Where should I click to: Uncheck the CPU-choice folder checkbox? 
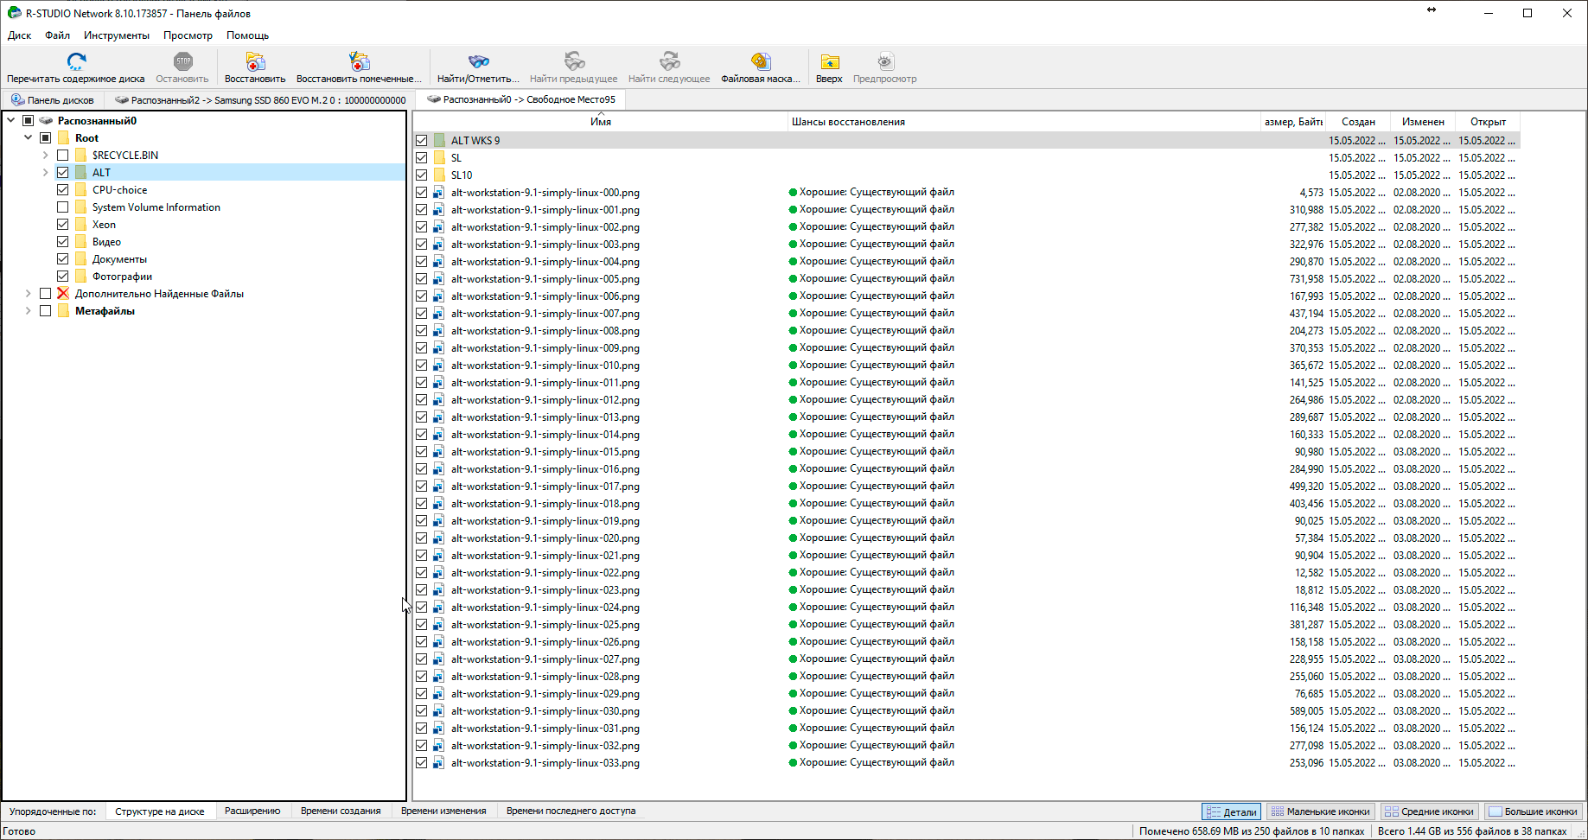[x=63, y=190]
